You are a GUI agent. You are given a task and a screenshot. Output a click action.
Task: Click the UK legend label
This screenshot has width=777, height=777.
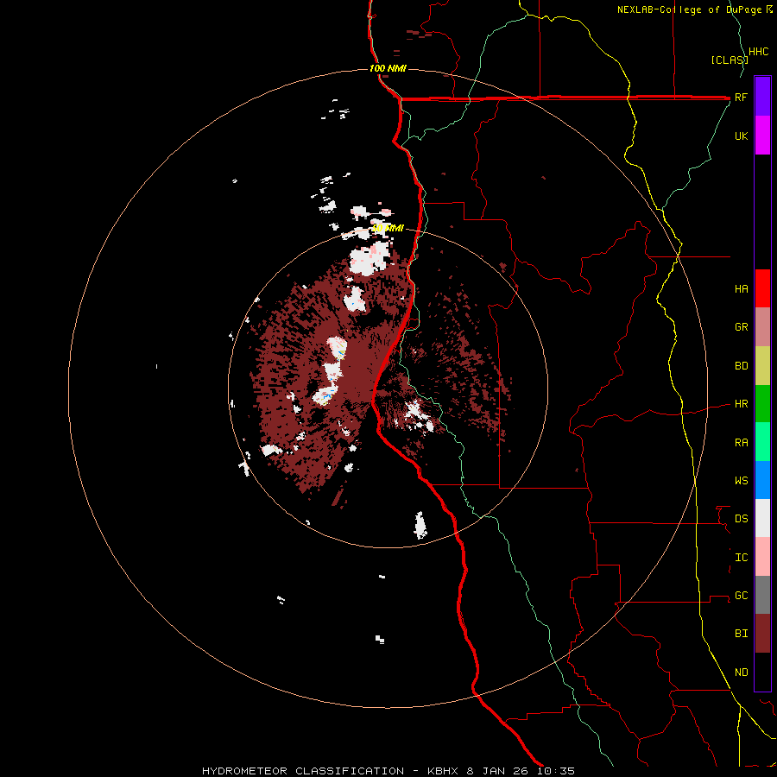pos(741,136)
